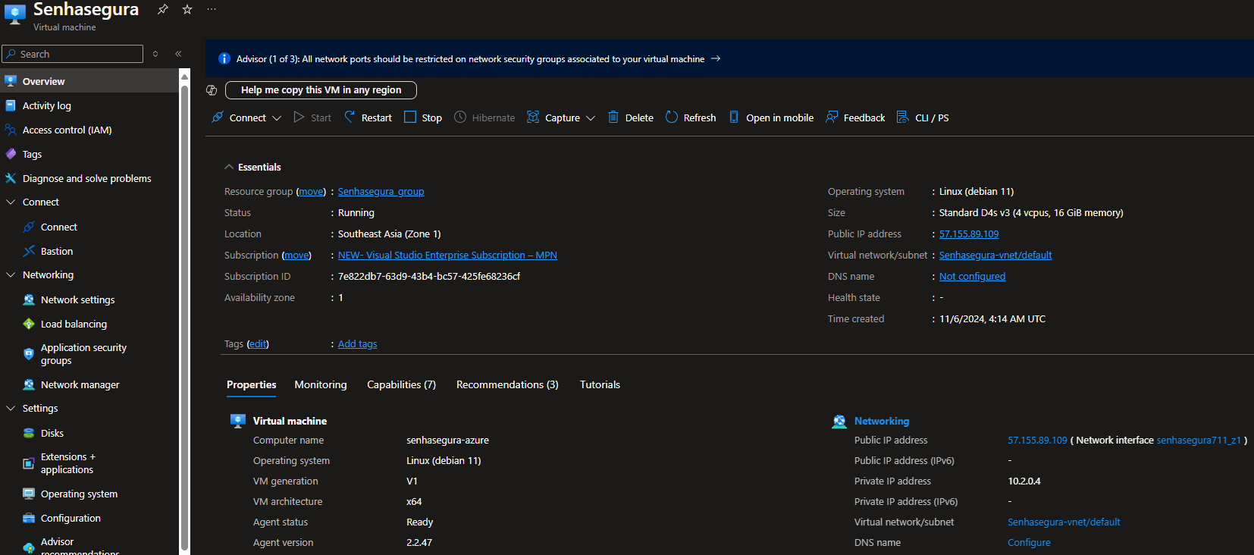Open the Connect dropdown in toolbar
Image resolution: width=1254 pixels, height=555 pixels.
click(246, 118)
